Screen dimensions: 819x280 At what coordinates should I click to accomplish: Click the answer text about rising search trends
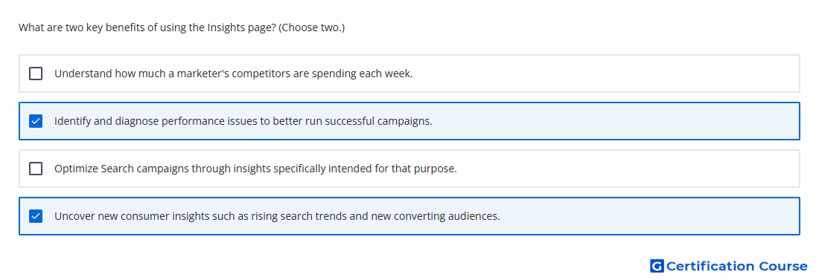277,216
